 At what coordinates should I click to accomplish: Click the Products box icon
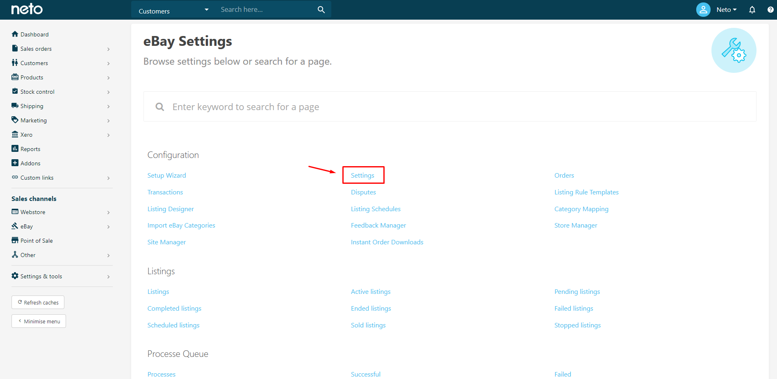pos(15,77)
